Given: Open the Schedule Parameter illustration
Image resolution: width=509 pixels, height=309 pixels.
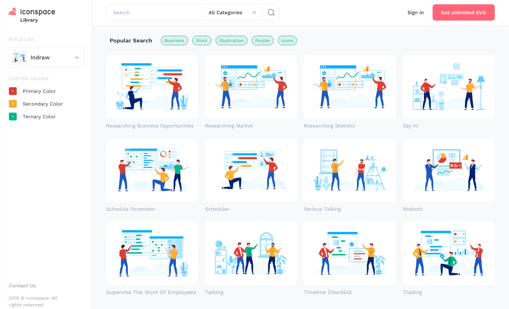Looking at the screenshot, I should click(152, 170).
